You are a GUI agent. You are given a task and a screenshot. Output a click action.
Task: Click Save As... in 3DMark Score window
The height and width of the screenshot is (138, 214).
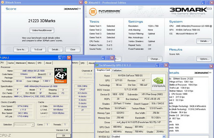click(x=21, y=49)
